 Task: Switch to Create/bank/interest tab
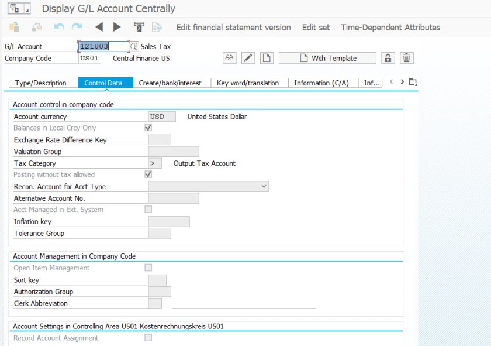point(172,83)
